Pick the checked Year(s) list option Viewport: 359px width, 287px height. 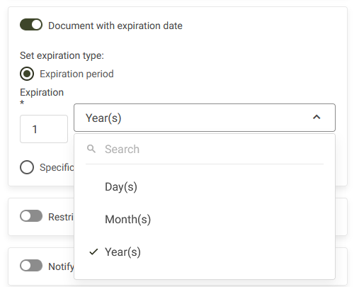click(x=205, y=252)
